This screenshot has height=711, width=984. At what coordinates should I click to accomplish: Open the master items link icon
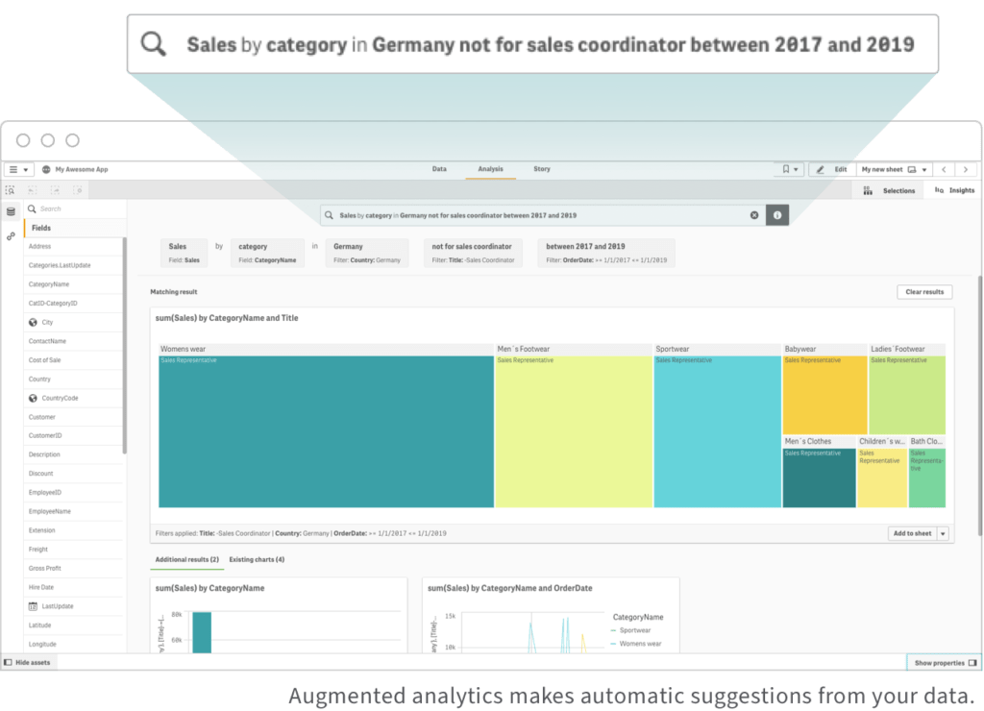(x=11, y=236)
